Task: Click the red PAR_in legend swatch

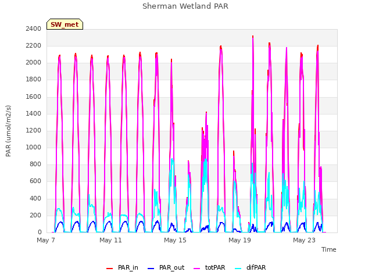Action: click(110, 269)
